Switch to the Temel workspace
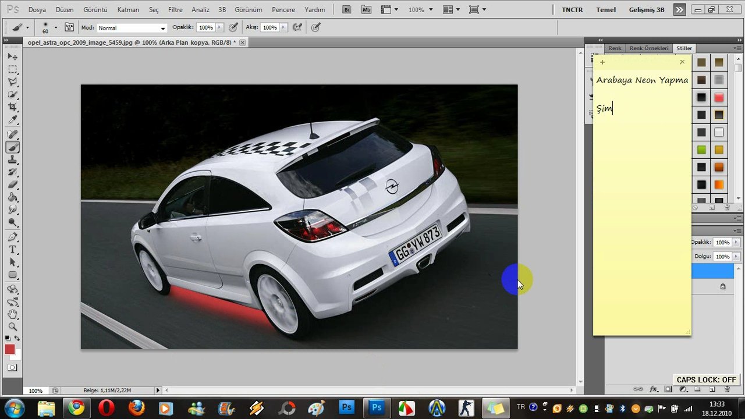 pos(606,10)
